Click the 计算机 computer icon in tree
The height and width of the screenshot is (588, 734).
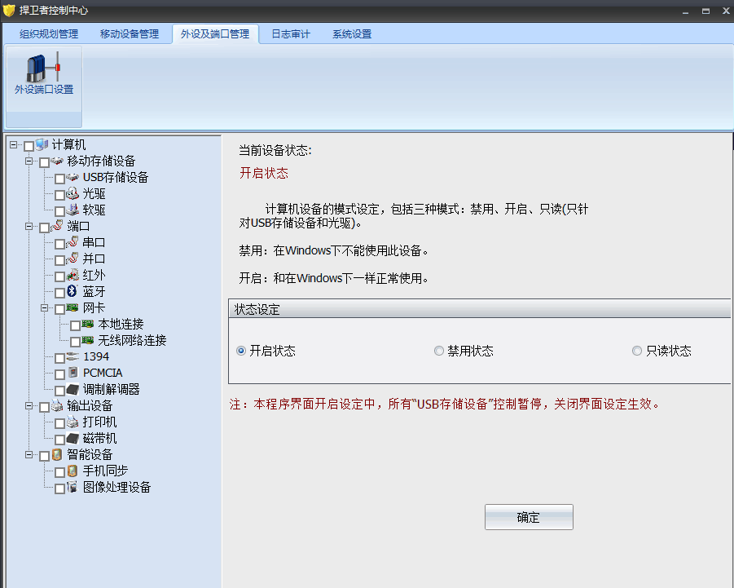pyautogui.click(x=42, y=144)
